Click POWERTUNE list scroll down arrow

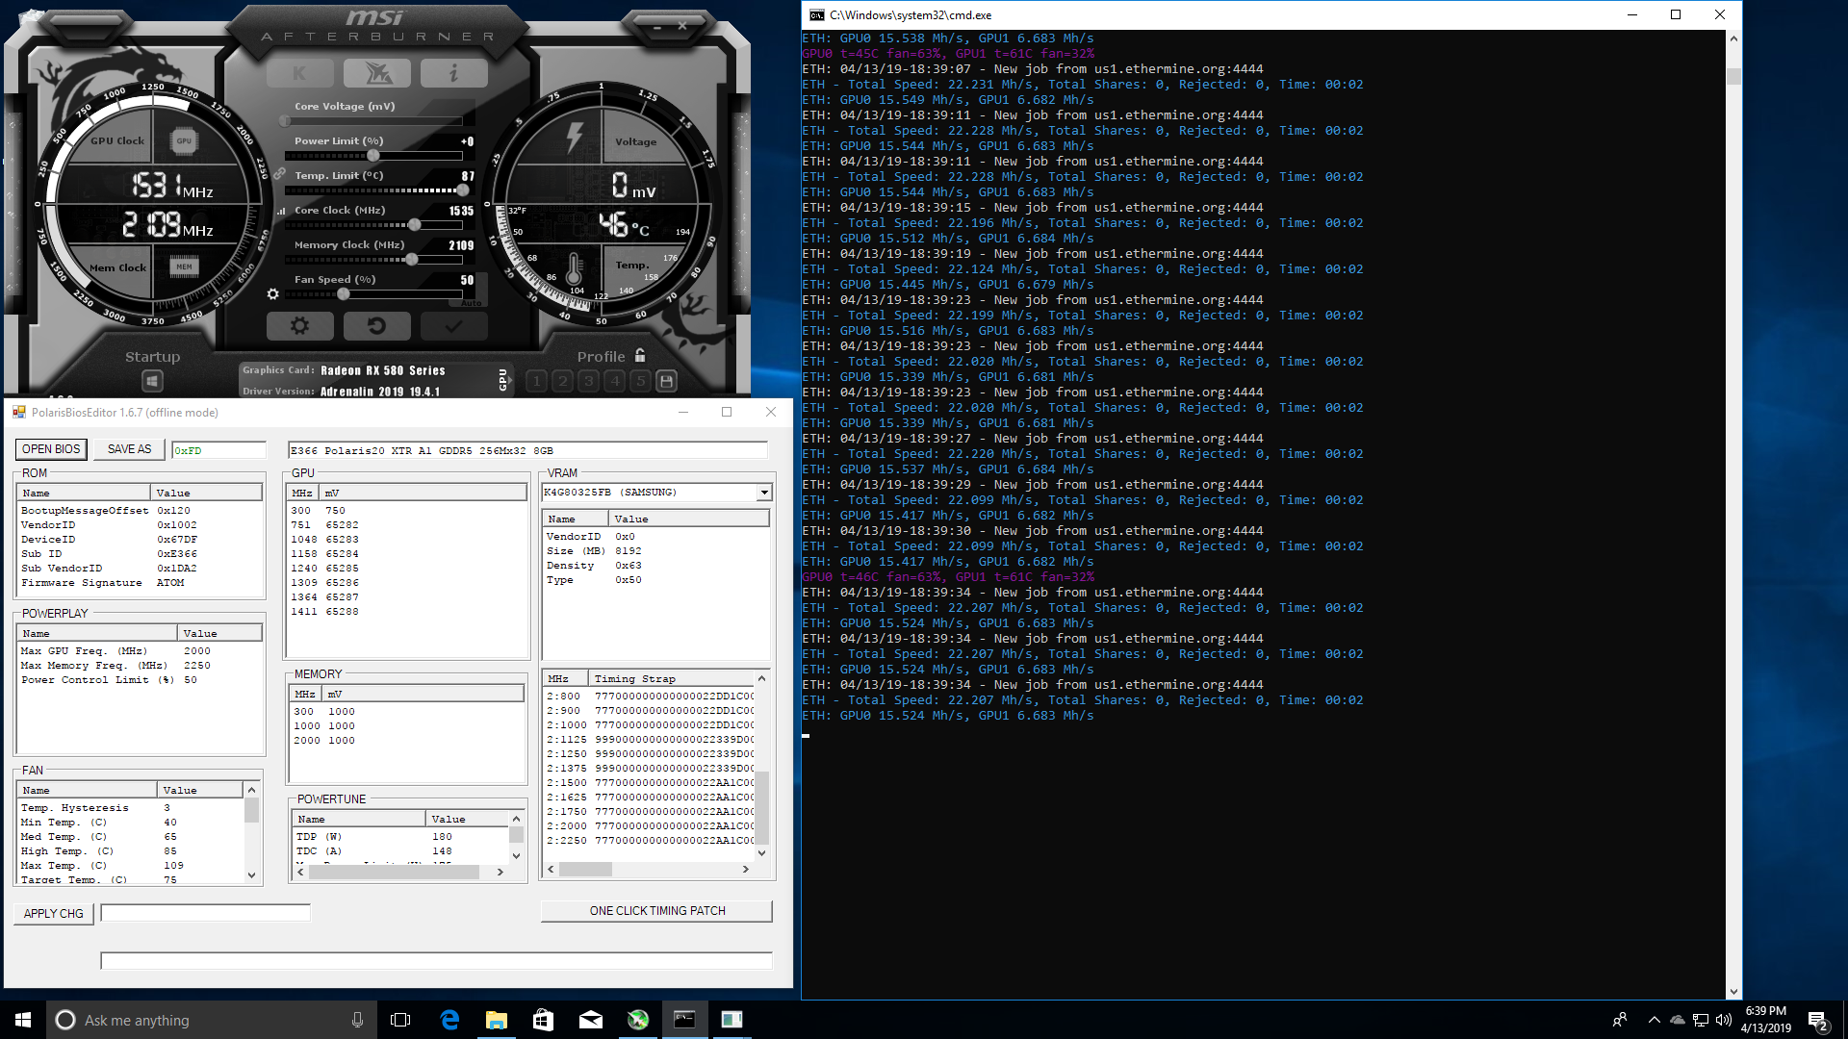coord(517,856)
